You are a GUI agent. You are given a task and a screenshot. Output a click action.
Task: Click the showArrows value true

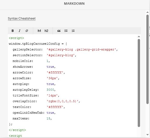click(x=50, y=67)
